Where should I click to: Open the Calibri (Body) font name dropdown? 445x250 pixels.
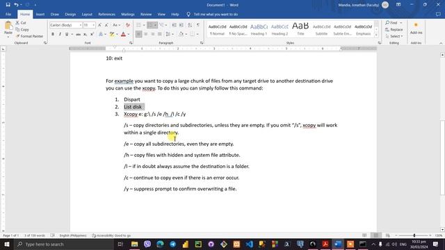point(81,25)
